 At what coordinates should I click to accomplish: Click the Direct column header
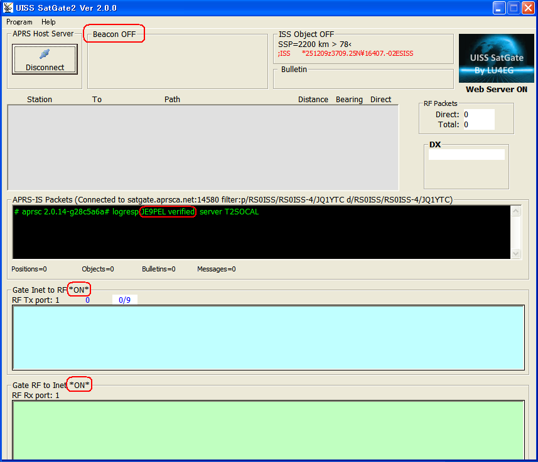381,100
